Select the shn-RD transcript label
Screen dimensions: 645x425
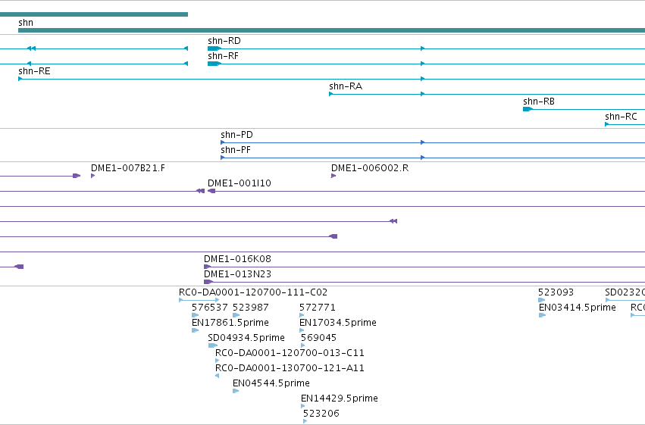(224, 41)
